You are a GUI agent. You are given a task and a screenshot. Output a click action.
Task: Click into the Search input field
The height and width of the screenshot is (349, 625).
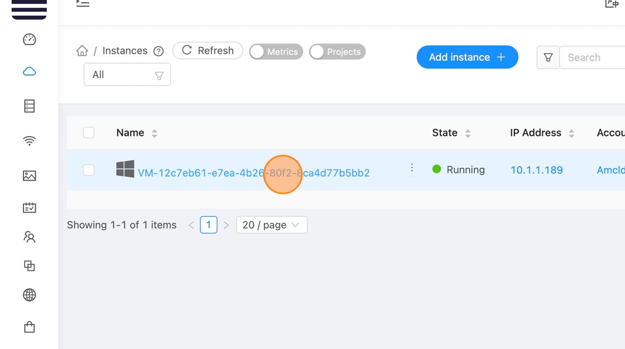[593, 57]
